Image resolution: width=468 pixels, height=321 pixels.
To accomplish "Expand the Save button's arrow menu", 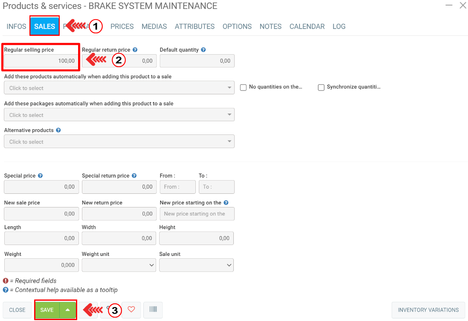I will tap(68, 310).
